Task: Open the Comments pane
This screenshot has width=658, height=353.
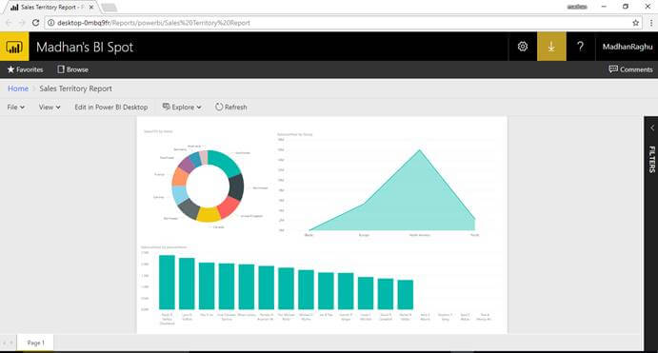Action: click(630, 69)
